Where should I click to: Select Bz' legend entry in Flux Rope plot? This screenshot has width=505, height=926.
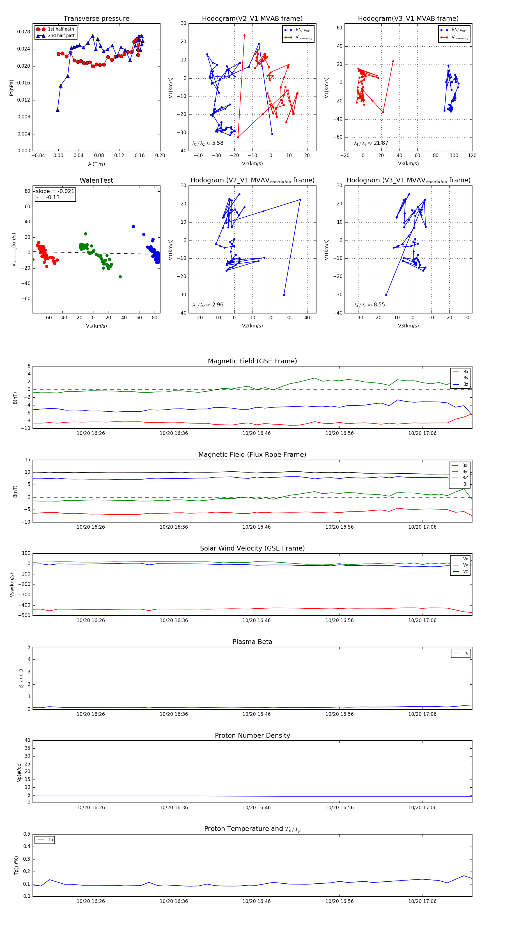pos(460,478)
